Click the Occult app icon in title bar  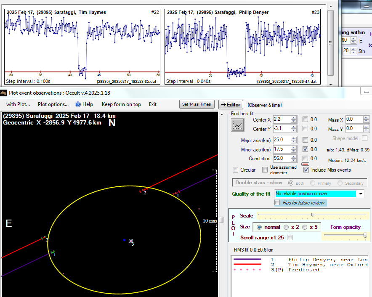[4, 93]
